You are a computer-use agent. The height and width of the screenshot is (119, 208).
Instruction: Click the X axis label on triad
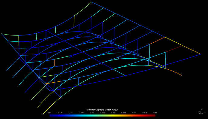[x=204, y=112]
